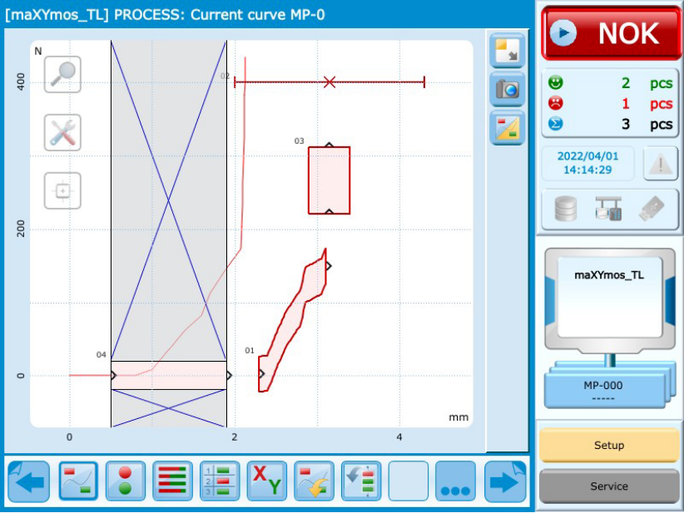Select evaluation object 04 band on graph
Screen dimensions: 684x513
point(169,375)
